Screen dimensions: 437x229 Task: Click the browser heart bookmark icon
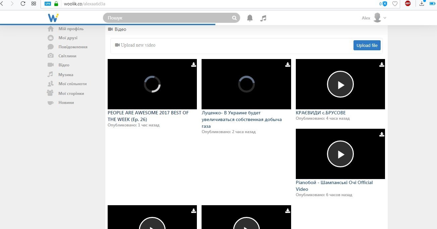coord(395,4)
